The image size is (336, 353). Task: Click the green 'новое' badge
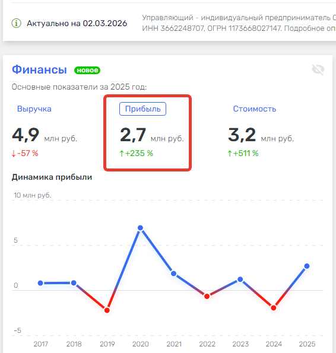pos(87,70)
